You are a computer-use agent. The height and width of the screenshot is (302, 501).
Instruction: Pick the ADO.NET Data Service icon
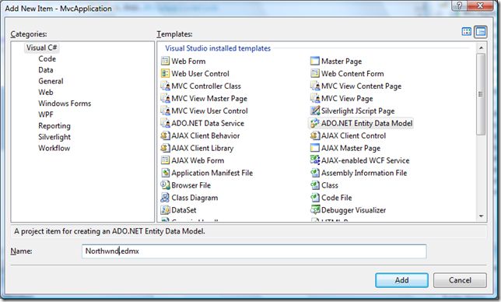pyautogui.click(x=165, y=123)
